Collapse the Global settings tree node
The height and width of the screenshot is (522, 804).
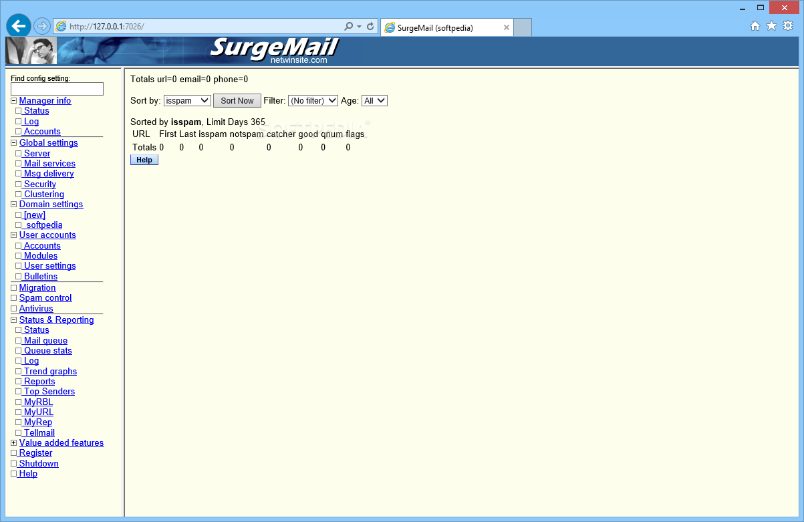[x=13, y=143]
